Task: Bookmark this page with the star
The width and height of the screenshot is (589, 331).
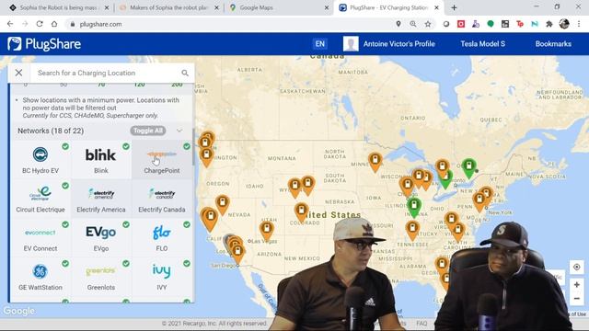Action: click(x=428, y=24)
